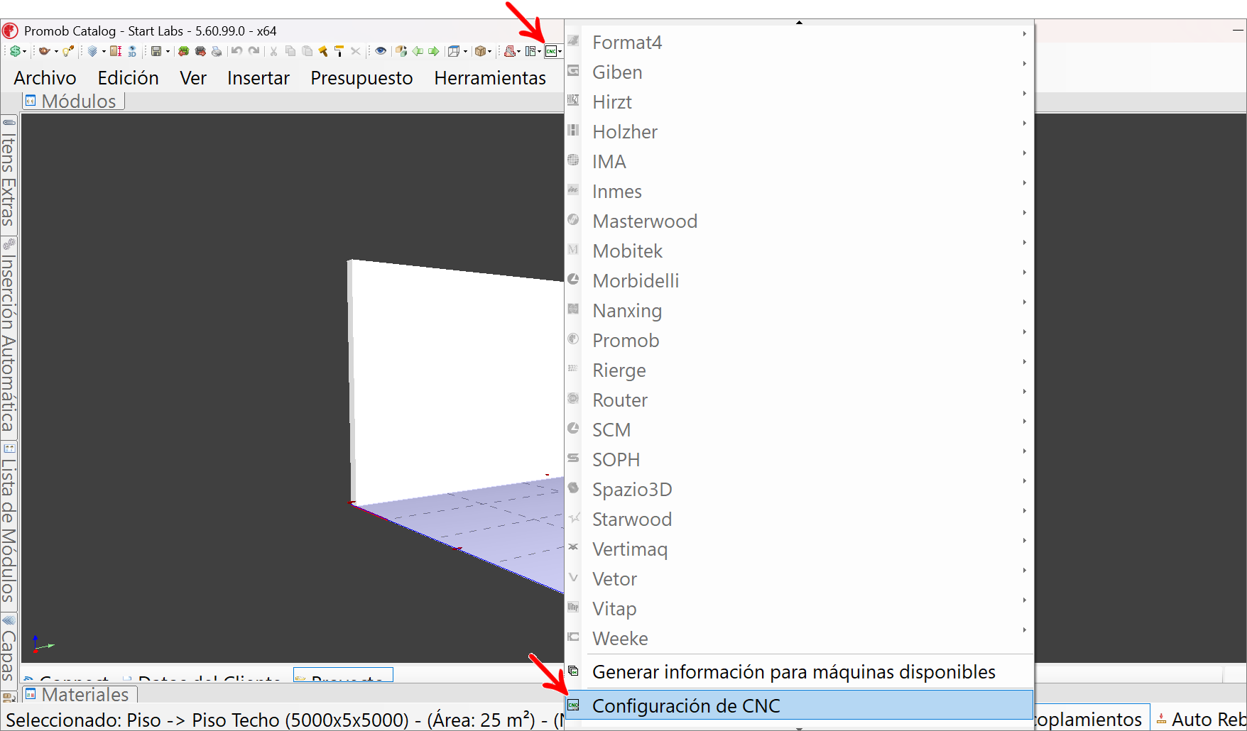Click the door dimension icon
The height and width of the screenshot is (731, 1247).
[116, 51]
